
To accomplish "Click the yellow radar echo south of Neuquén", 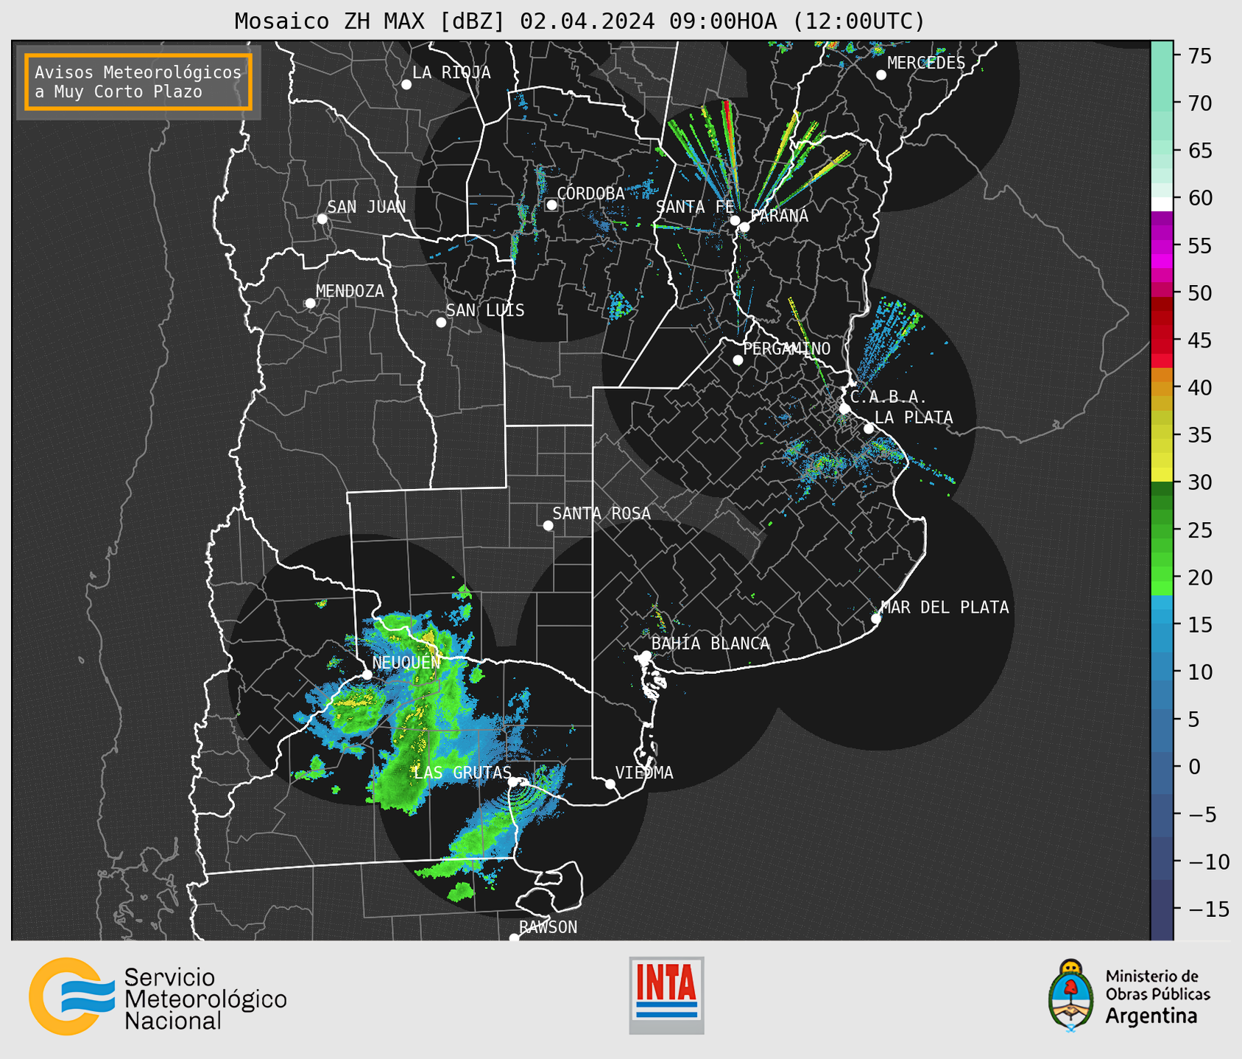I will coord(353,701).
